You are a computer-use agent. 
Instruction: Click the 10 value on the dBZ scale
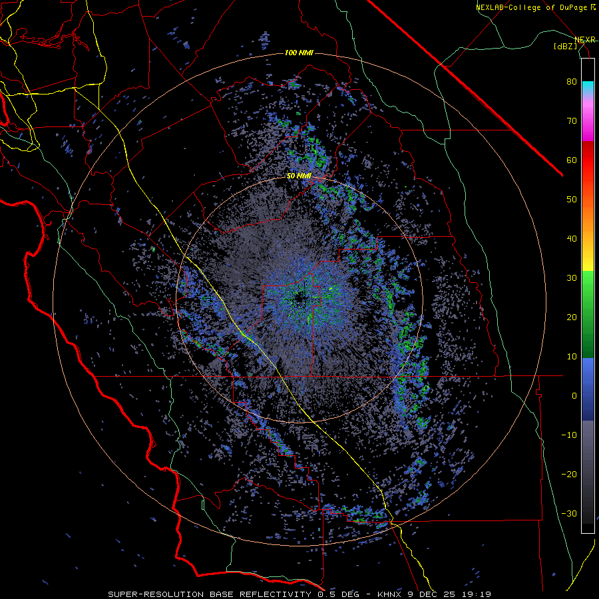point(572,357)
